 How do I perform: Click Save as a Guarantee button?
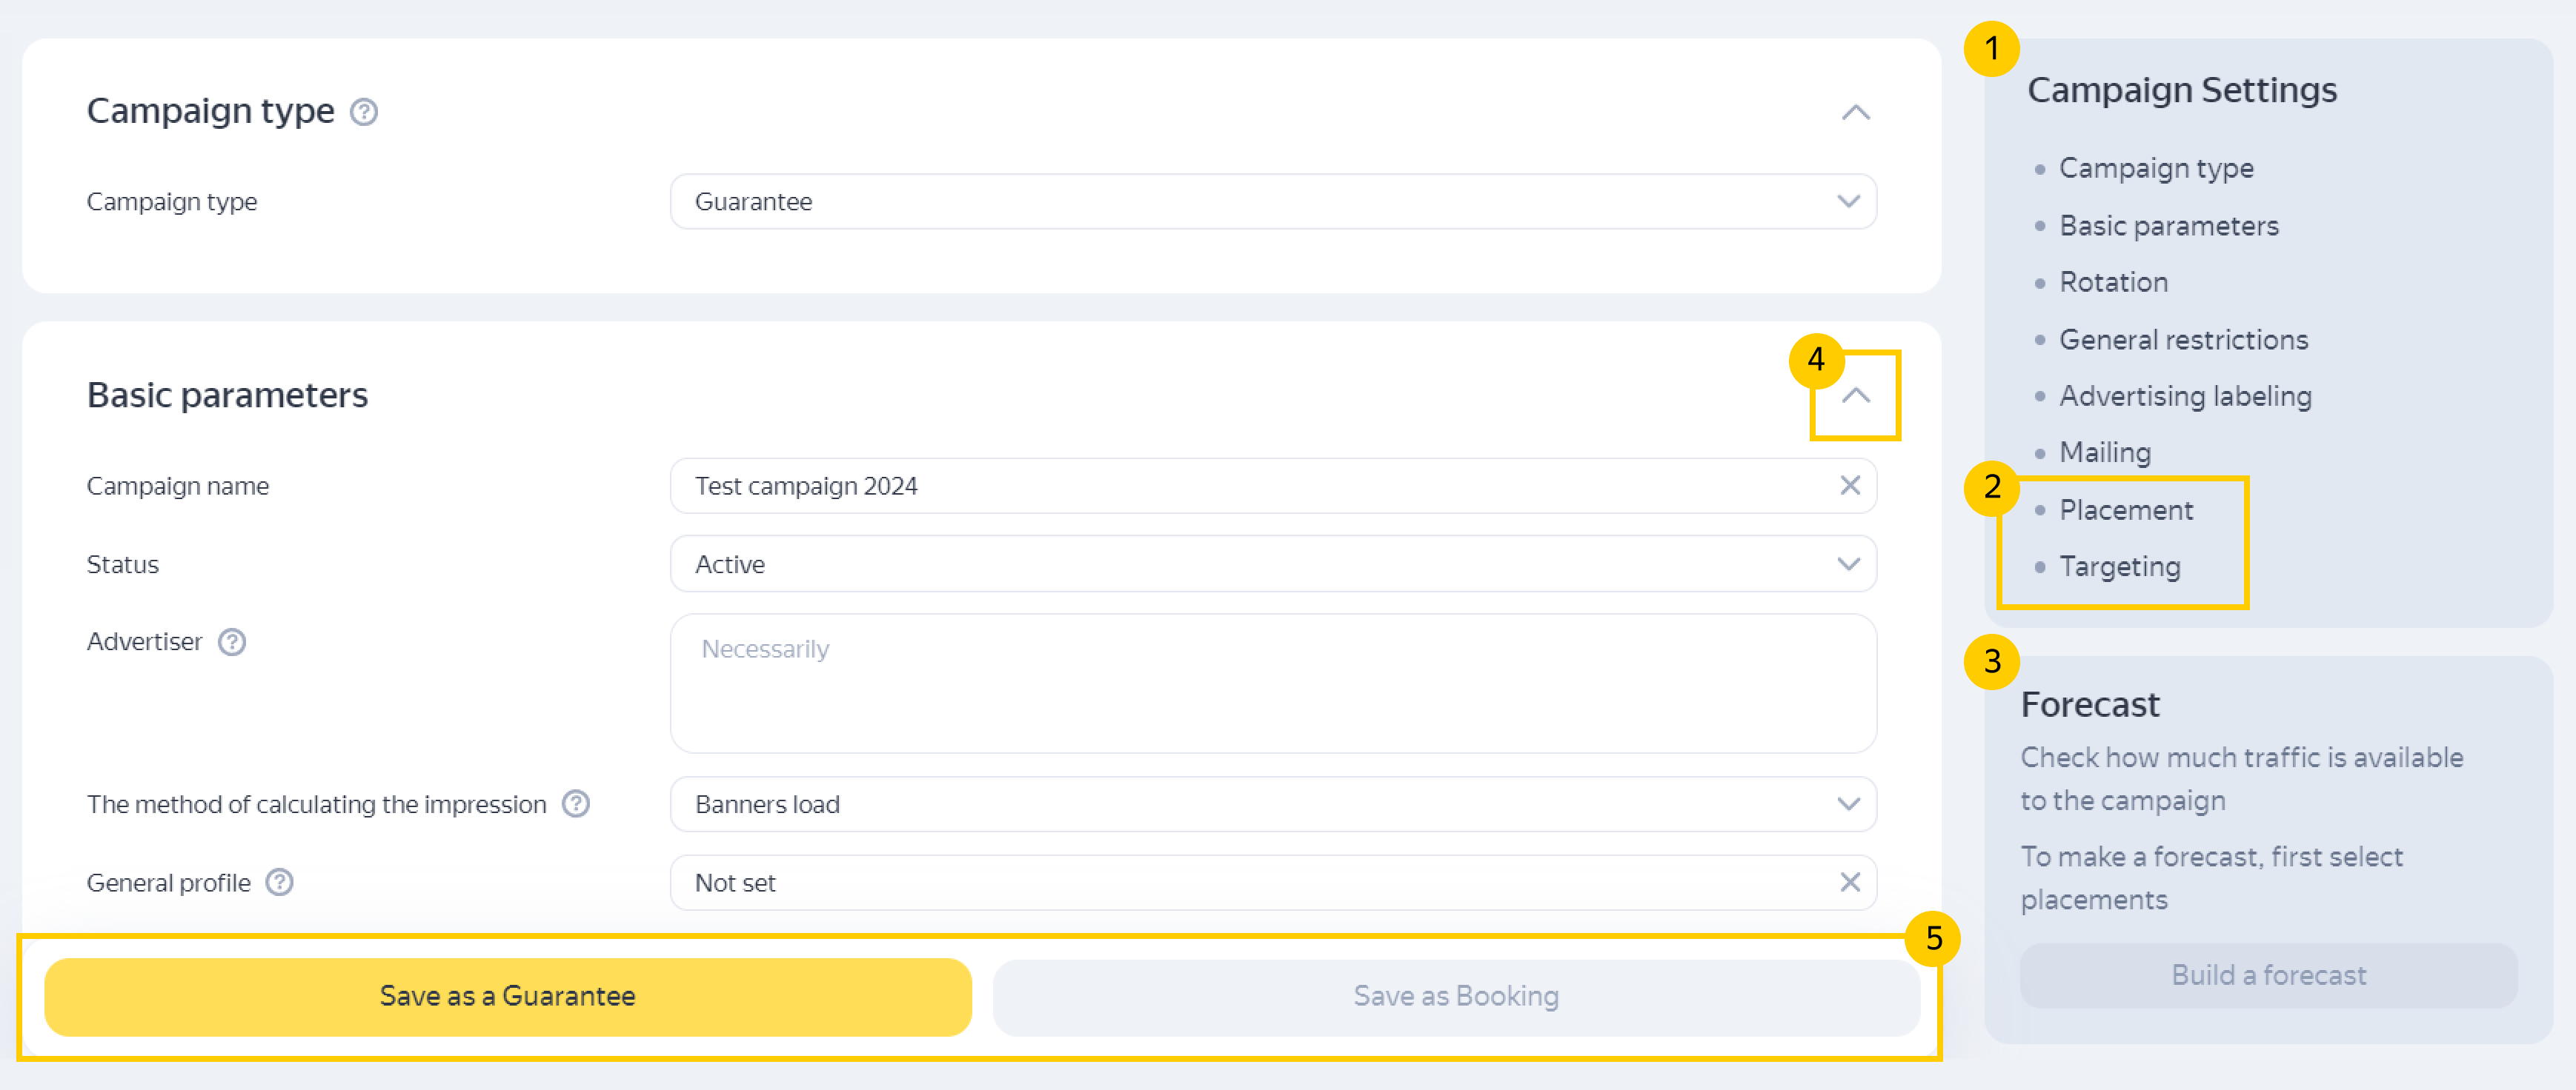507,996
